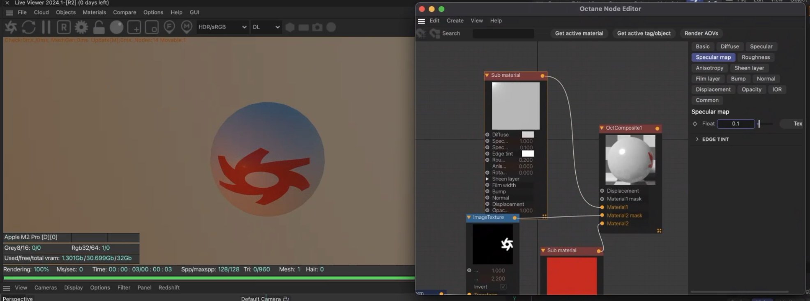Restart the render with the circular arrows icon
The width and height of the screenshot is (810, 301).
29,27
